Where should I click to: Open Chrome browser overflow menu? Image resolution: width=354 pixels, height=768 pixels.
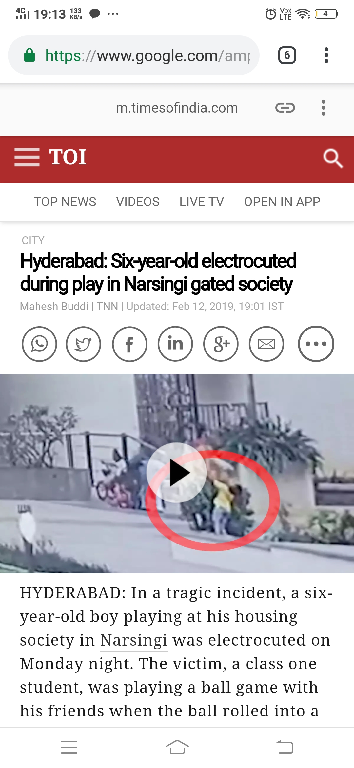click(x=326, y=55)
